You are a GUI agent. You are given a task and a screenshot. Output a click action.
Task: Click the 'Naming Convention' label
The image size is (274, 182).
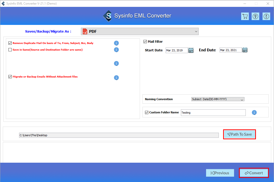pos(159,99)
